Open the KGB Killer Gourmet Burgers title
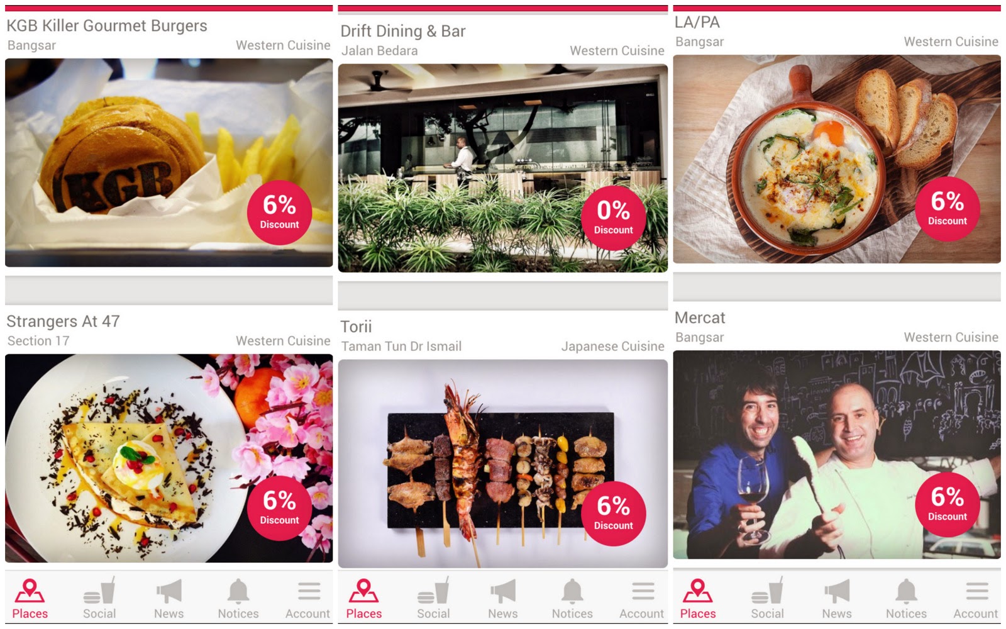 [x=107, y=26]
